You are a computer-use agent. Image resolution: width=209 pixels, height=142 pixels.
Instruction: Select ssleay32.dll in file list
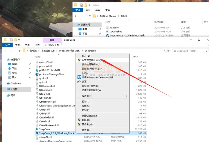click(45, 137)
